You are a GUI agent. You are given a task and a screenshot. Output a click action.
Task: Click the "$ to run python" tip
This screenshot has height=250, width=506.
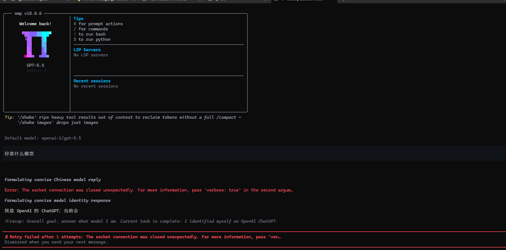pos(92,39)
